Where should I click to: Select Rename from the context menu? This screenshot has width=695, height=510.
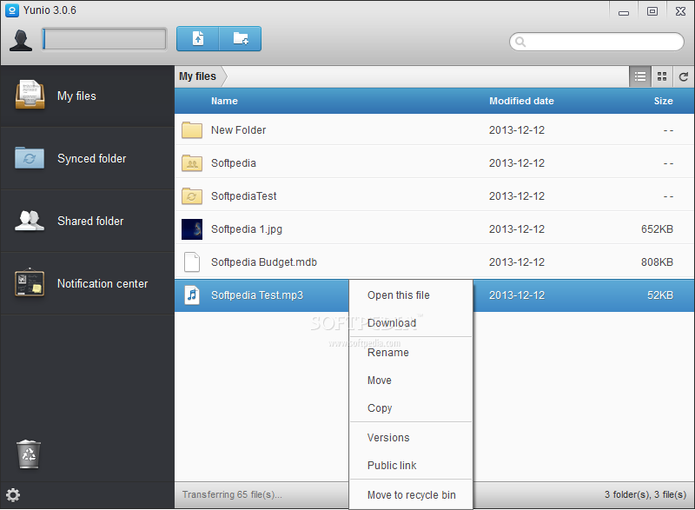(x=411, y=352)
